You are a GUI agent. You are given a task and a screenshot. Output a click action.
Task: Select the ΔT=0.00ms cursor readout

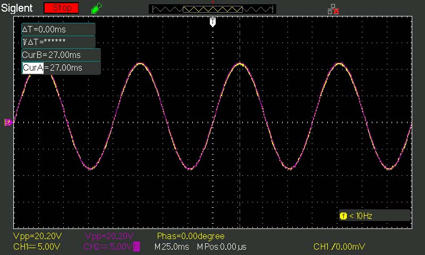[x=58, y=29]
